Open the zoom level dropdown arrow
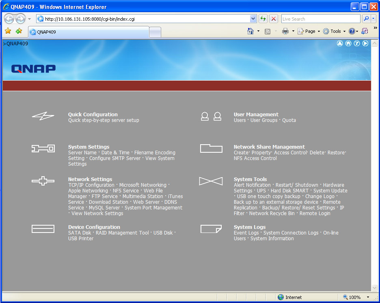This screenshot has width=380, height=303. tap(368, 297)
